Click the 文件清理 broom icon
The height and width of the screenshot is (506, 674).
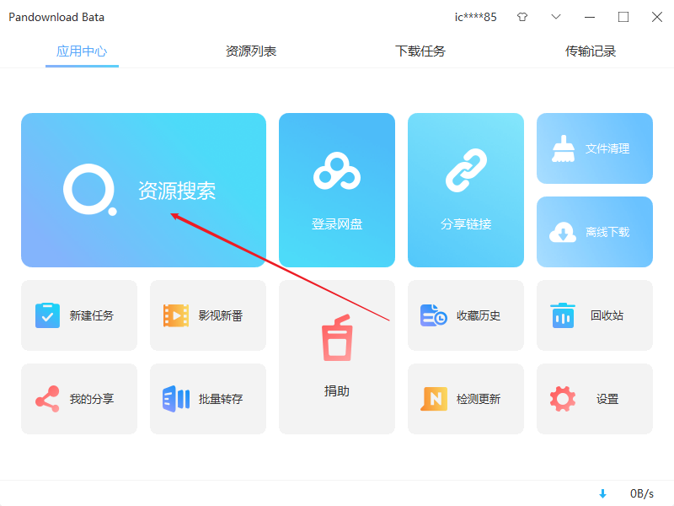point(563,148)
